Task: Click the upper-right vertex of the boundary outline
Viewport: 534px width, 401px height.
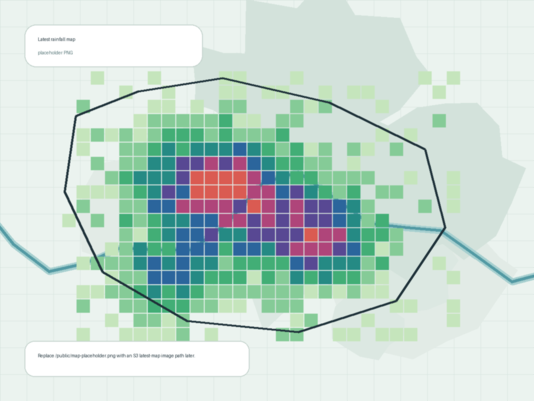Action: point(425,150)
